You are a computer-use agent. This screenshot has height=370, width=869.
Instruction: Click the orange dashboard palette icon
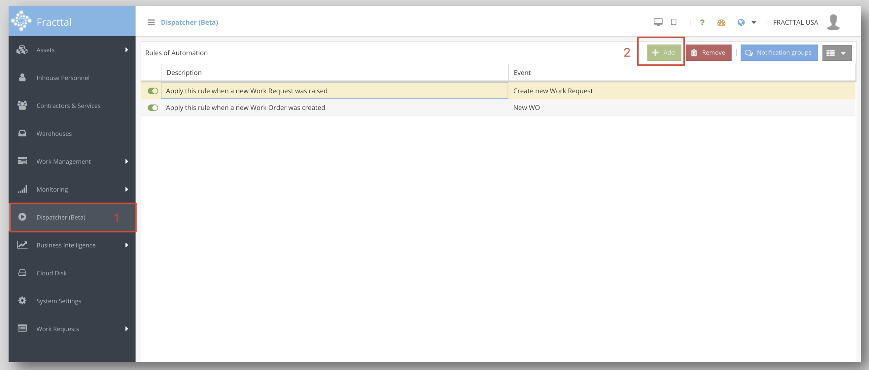point(721,22)
